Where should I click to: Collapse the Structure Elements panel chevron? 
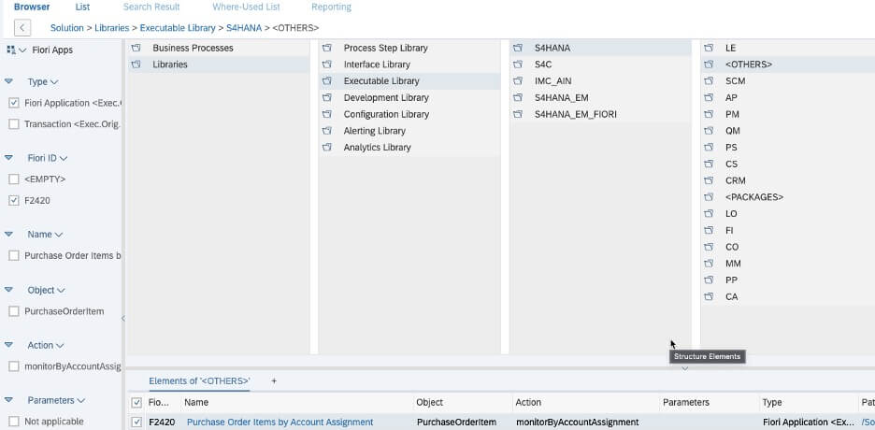(684, 368)
